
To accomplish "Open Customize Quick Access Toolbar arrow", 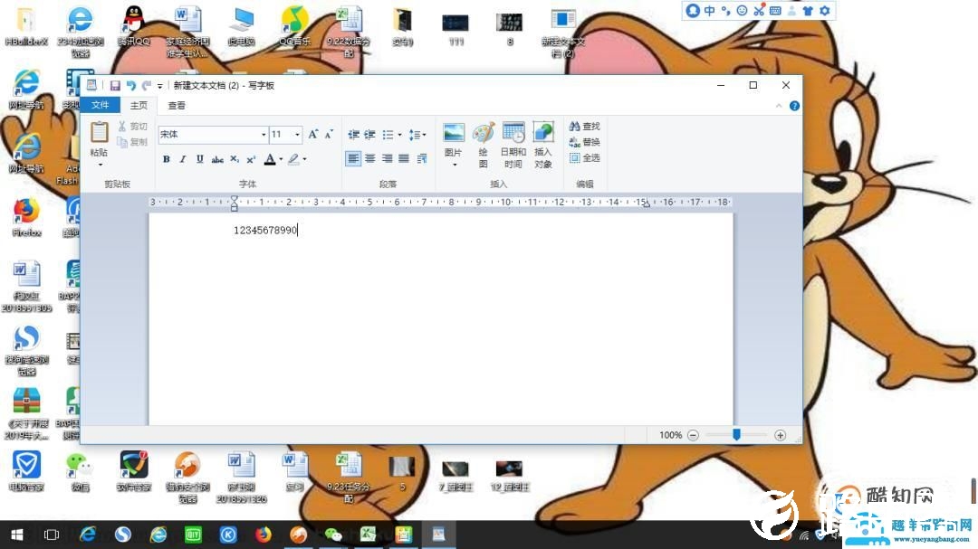I will (160, 86).
